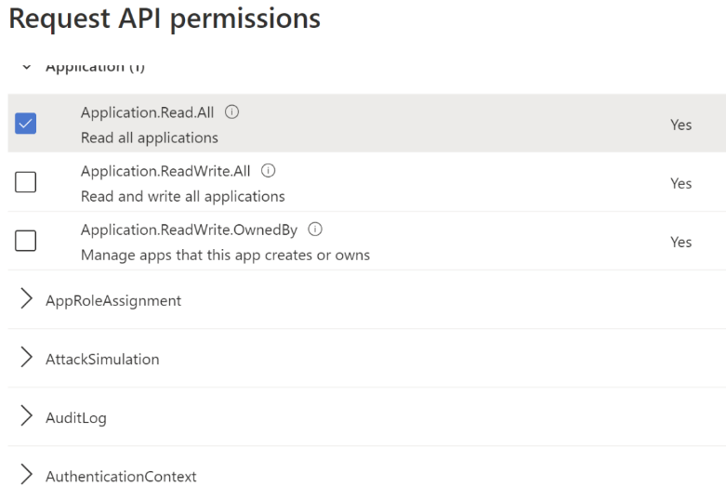Expand the AttackSimulation group
Image resolution: width=726 pixels, height=499 pixels.
point(26,358)
